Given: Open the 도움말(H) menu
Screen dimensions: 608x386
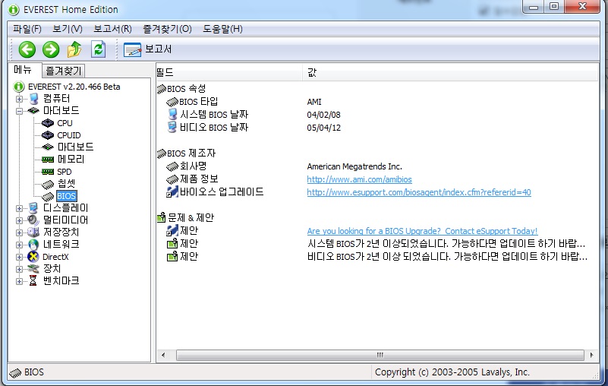Looking at the screenshot, I should point(222,29).
